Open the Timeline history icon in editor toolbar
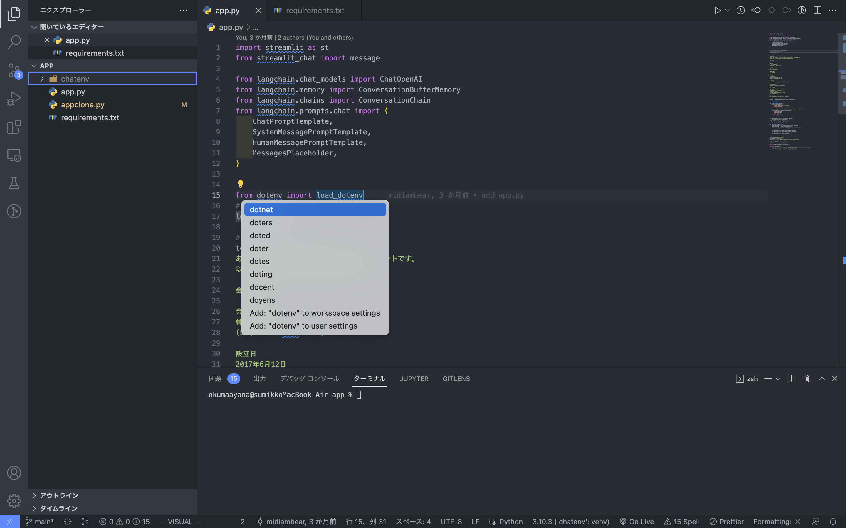Image resolution: width=846 pixels, height=528 pixels. click(741, 10)
